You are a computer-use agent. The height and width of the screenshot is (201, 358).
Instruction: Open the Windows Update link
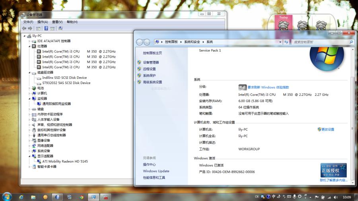pos(156,171)
